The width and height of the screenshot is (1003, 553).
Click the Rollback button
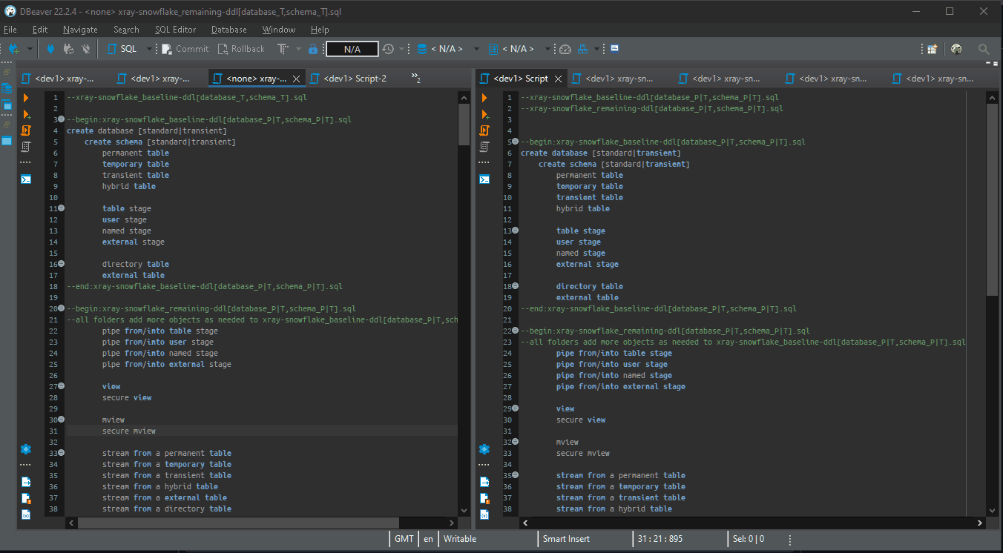[241, 49]
